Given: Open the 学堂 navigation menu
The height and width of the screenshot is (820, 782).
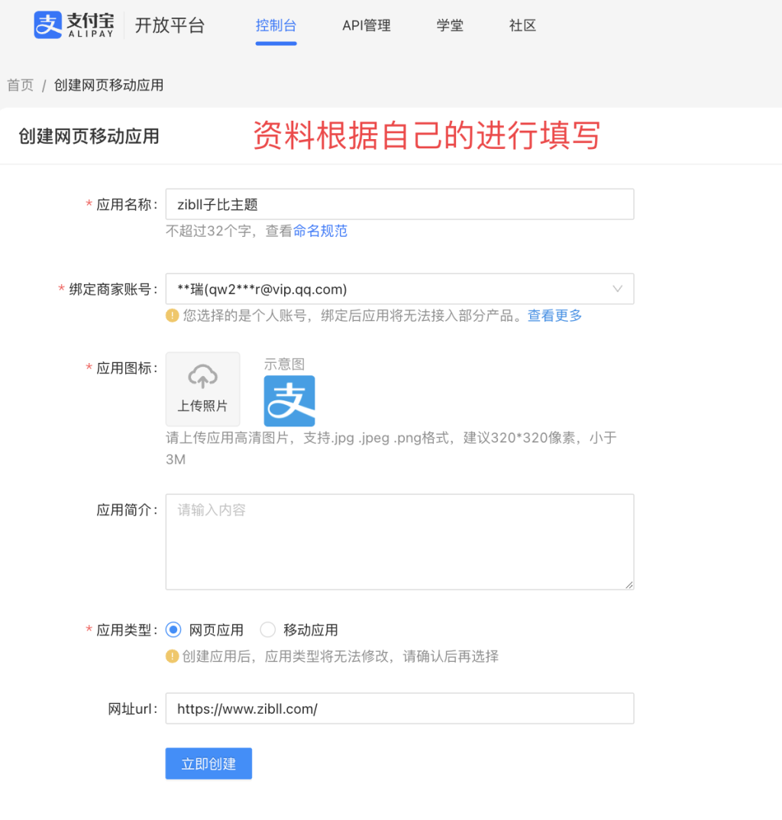Looking at the screenshot, I should point(450,25).
